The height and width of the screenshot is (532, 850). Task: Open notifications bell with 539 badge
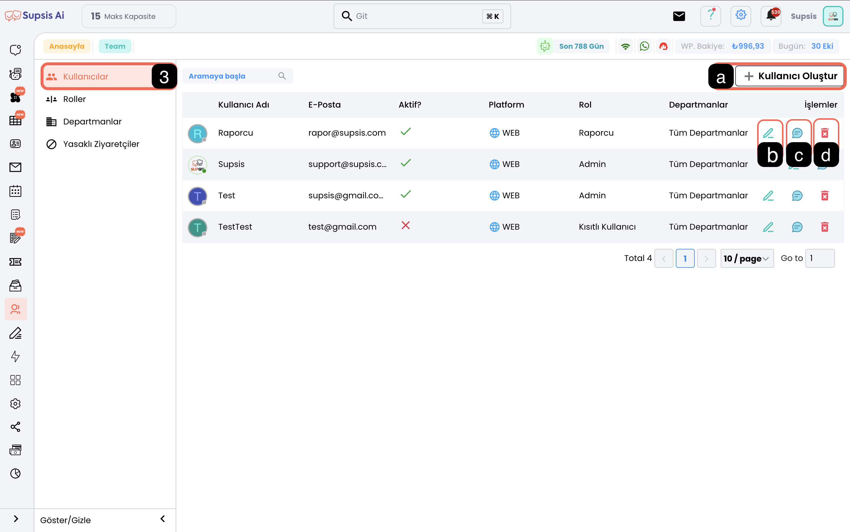point(771,16)
